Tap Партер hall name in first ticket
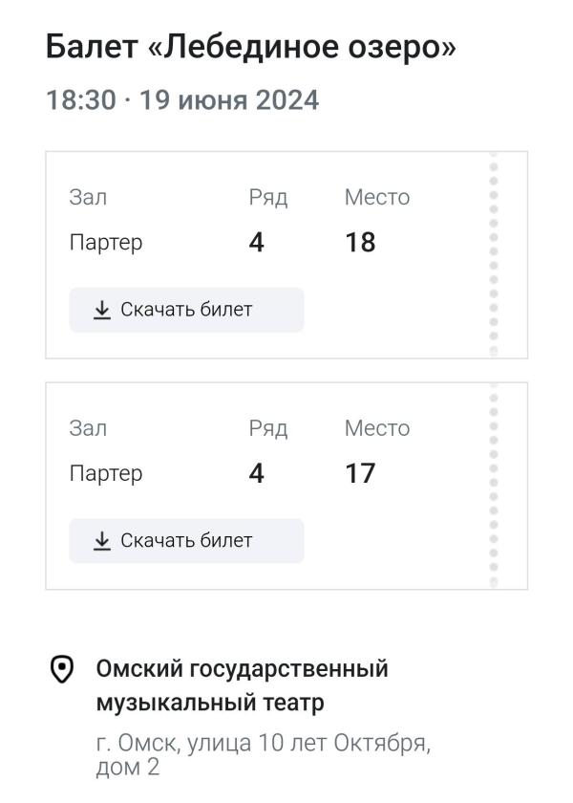The height and width of the screenshot is (803, 573). point(106,243)
